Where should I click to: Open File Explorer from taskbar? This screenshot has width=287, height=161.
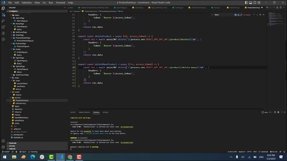pyautogui.click(x=14, y=157)
